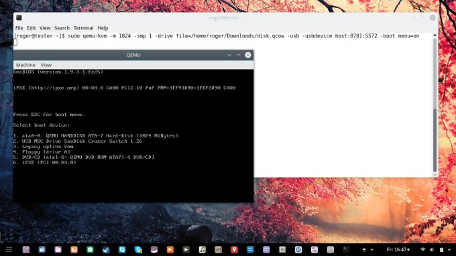Open the green round app icon

[x=90, y=249]
